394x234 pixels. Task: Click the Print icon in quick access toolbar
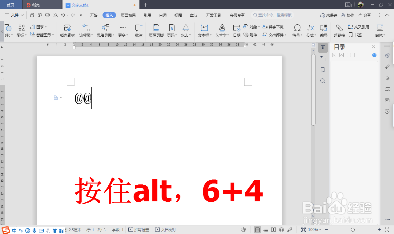pos(47,15)
